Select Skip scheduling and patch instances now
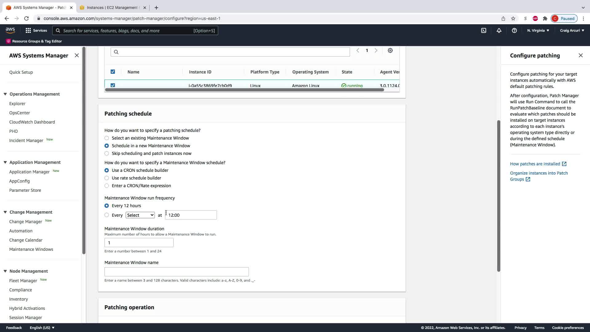This screenshot has width=590, height=332. (x=107, y=153)
